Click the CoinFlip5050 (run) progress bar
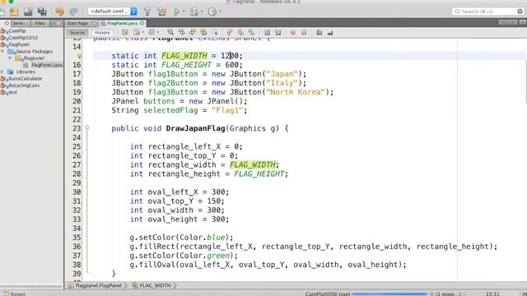This screenshot has width=527, height=296. [389, 294]
